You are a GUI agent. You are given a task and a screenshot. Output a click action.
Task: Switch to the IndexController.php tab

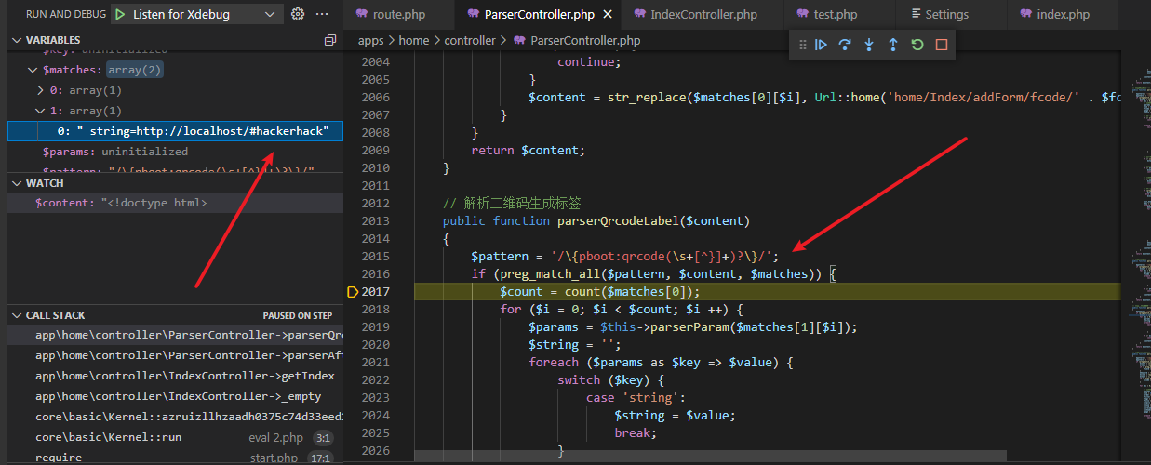[x=703, y=14]
